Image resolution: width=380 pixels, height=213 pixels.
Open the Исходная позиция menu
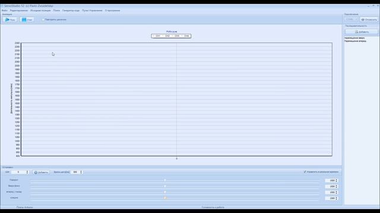pos(40,11)
